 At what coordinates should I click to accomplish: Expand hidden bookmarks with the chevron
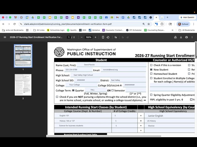172,30
